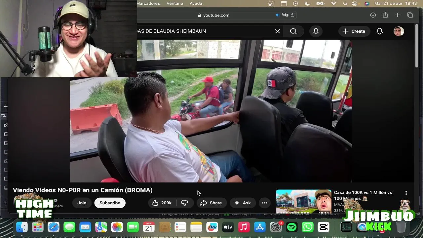Clear the YouTube search text
The image size is (423, 238).
pos(278,31)
